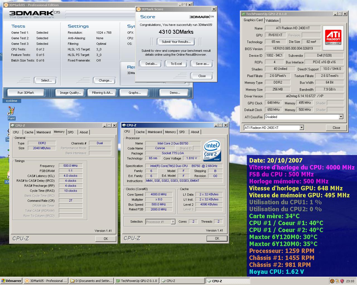Open Graphs button in 3DMark05
The width and height of the screenshot is (357, 285).
coord(135,93)
